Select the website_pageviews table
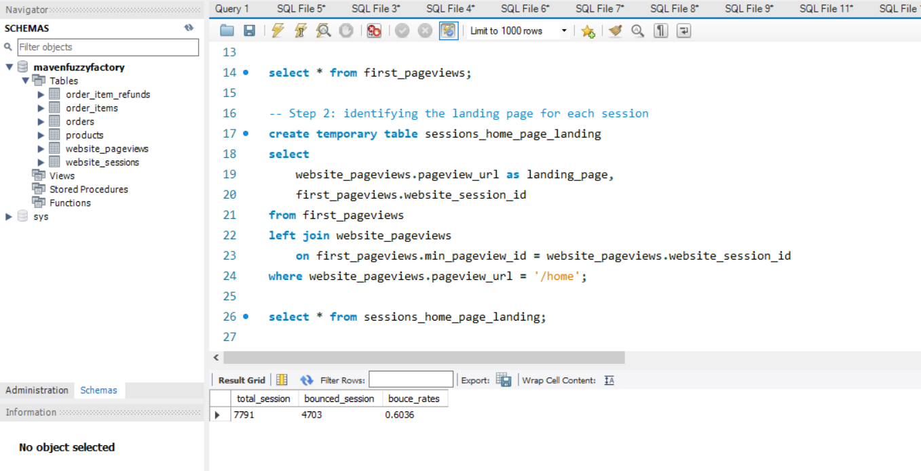This screenshot has height=471, width=921. (x=107, y=148)
